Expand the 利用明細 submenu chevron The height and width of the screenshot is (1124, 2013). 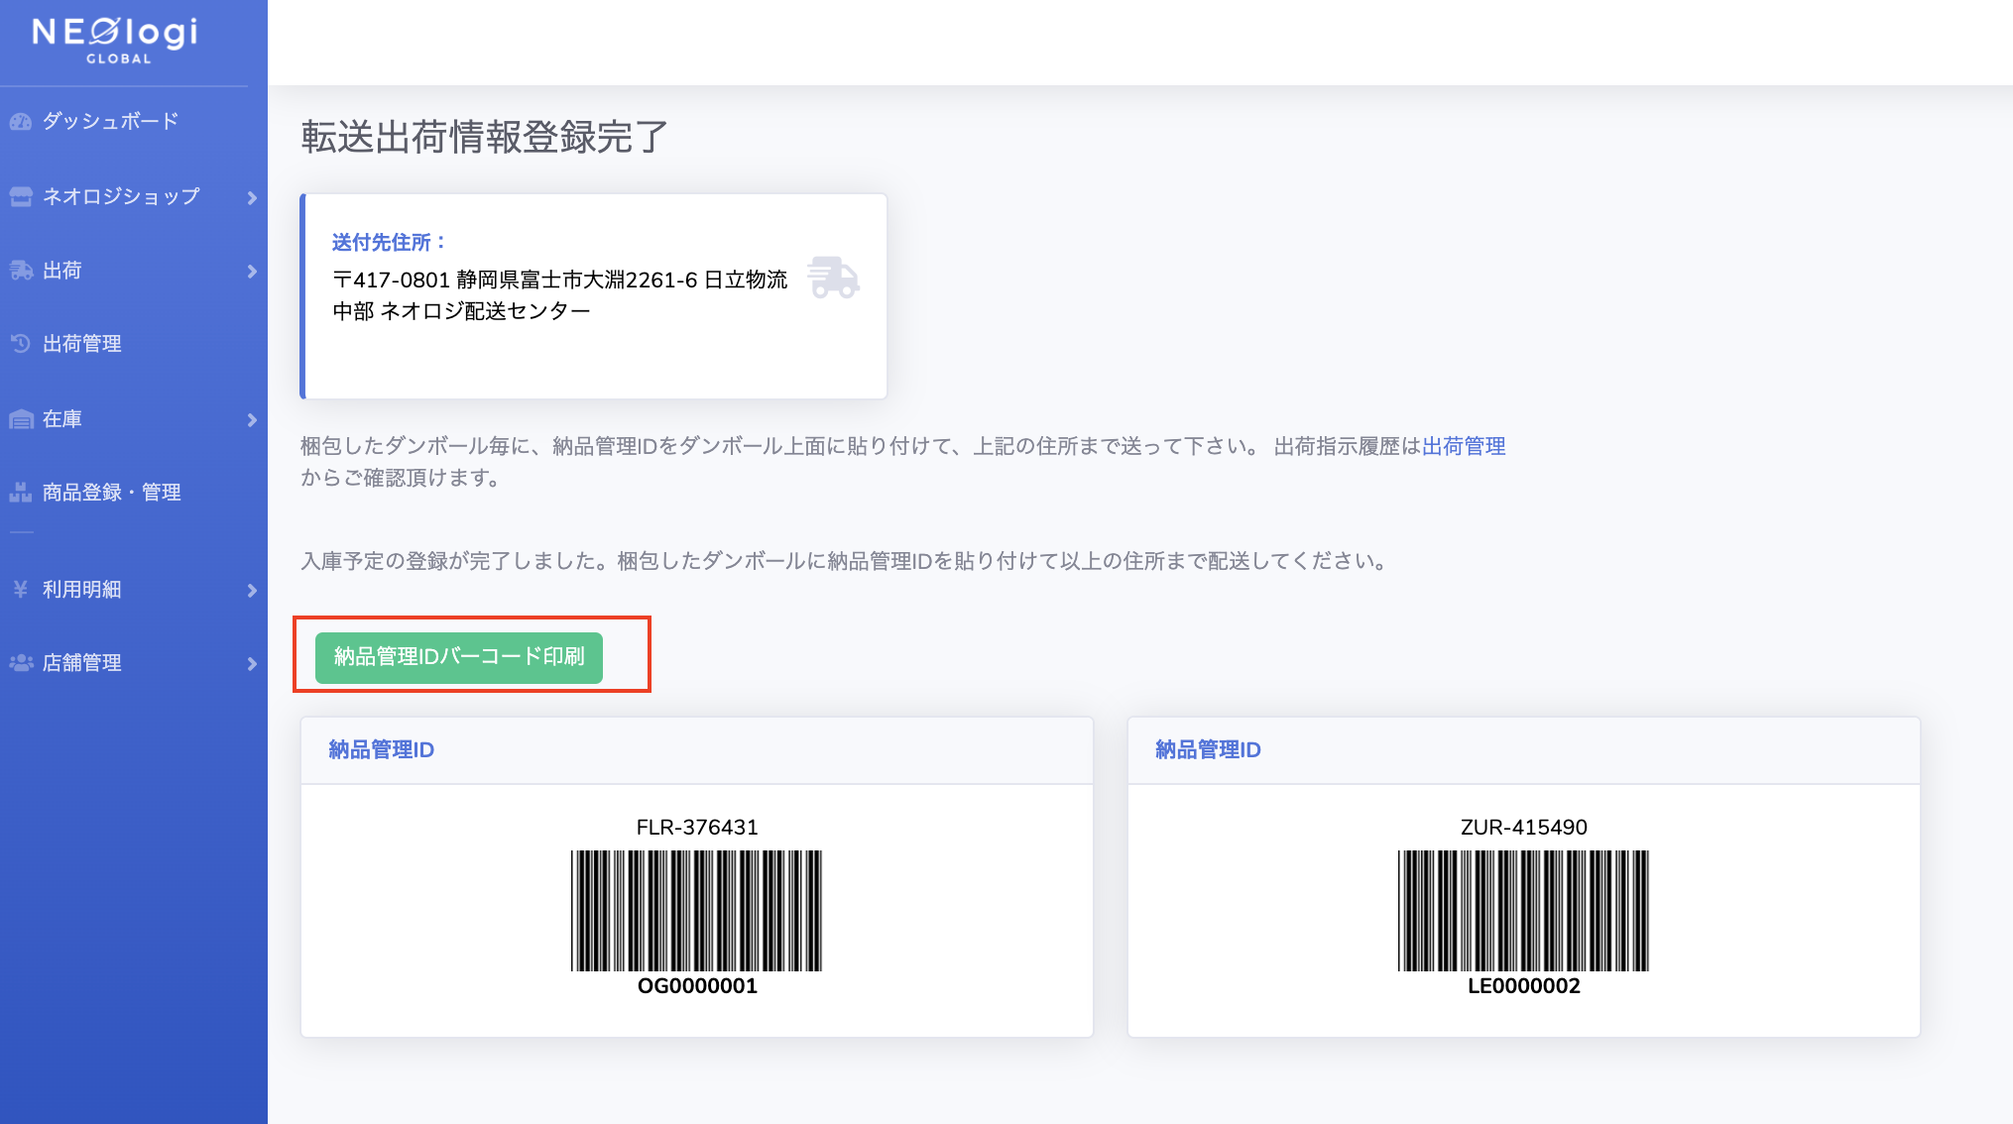(x=252, y=591)
